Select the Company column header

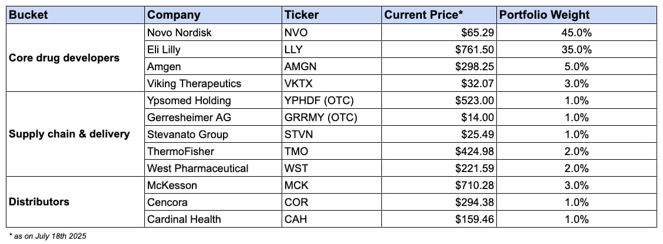tap(213, 15)
